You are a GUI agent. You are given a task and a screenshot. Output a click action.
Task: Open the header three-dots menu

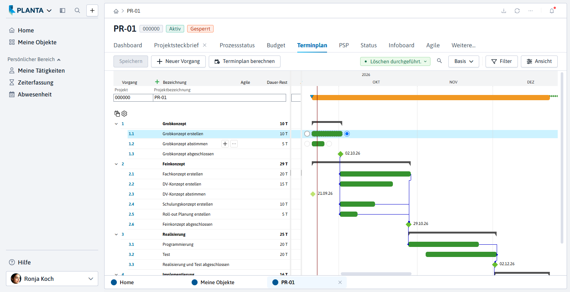(x=531, y=11)
